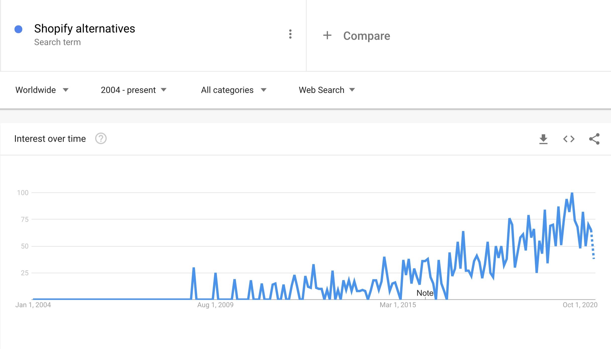Open the three-dot menu for Shopify alternatives

(x=290, y=34)
